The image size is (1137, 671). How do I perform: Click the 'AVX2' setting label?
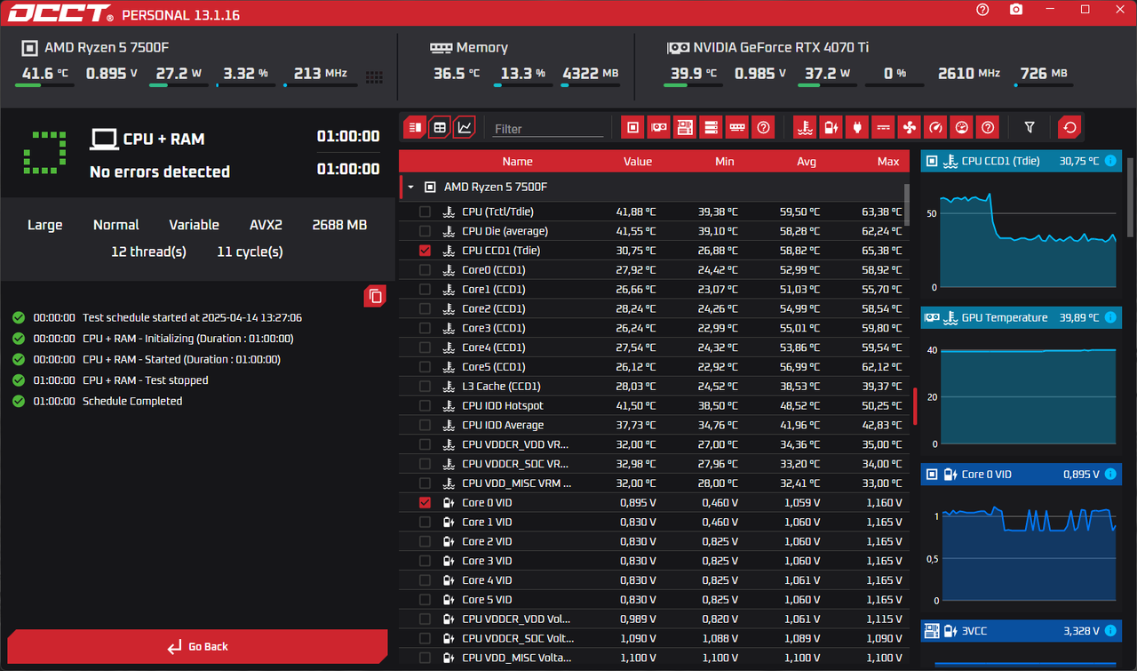click(266, 225)
